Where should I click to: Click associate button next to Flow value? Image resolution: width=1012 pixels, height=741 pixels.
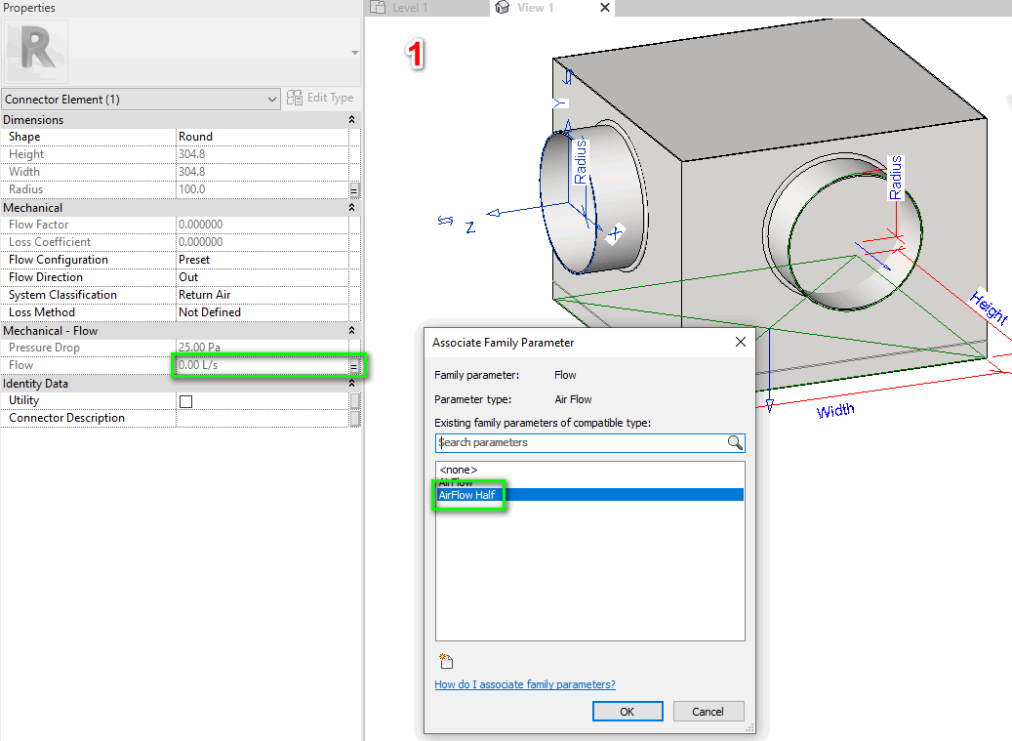354,366
